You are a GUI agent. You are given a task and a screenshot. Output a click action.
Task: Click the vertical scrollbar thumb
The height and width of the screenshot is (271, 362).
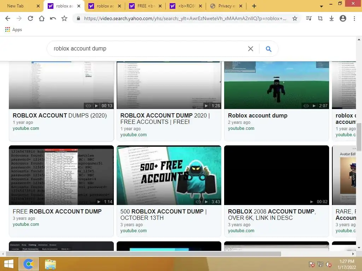(x=359, y=137)
